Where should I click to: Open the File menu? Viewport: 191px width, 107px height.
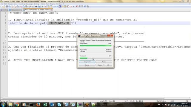click(x=2, y=4)
